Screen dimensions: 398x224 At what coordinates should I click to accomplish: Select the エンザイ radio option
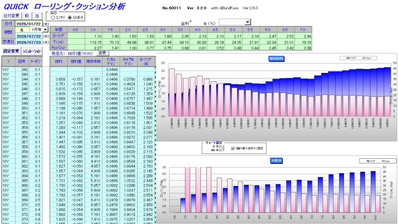(x=53, y=18)
